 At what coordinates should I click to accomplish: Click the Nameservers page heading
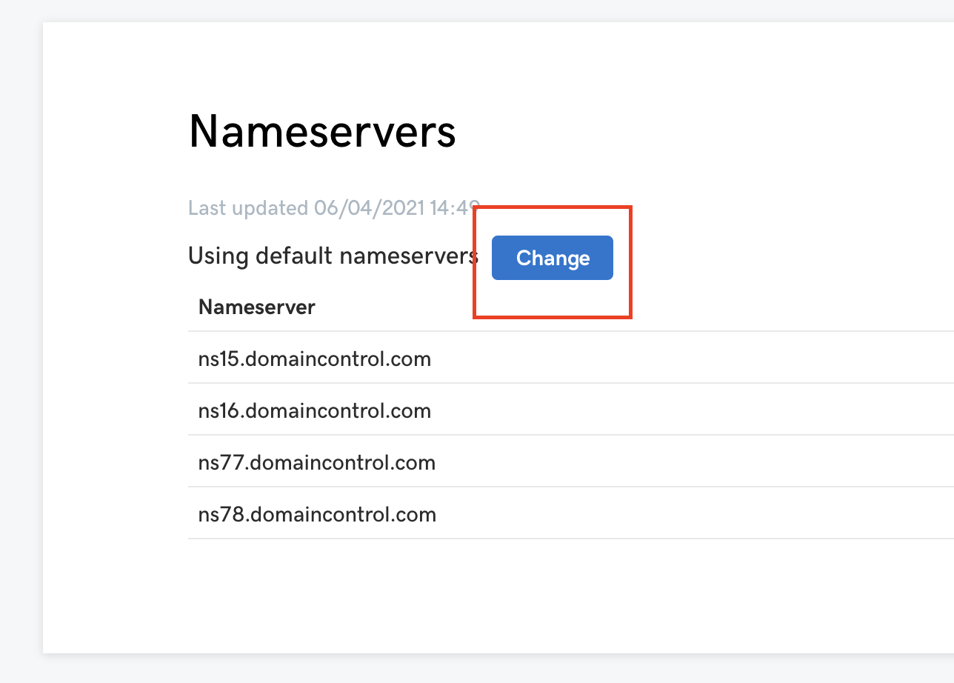(x=322, y=132)
